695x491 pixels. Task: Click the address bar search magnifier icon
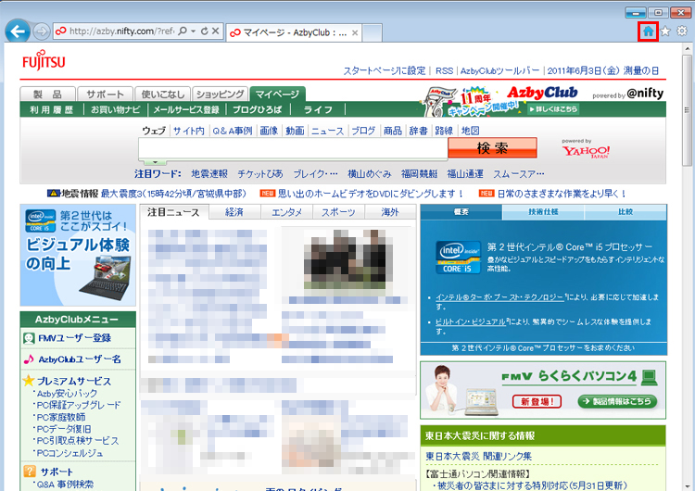(x=183, y=31)
